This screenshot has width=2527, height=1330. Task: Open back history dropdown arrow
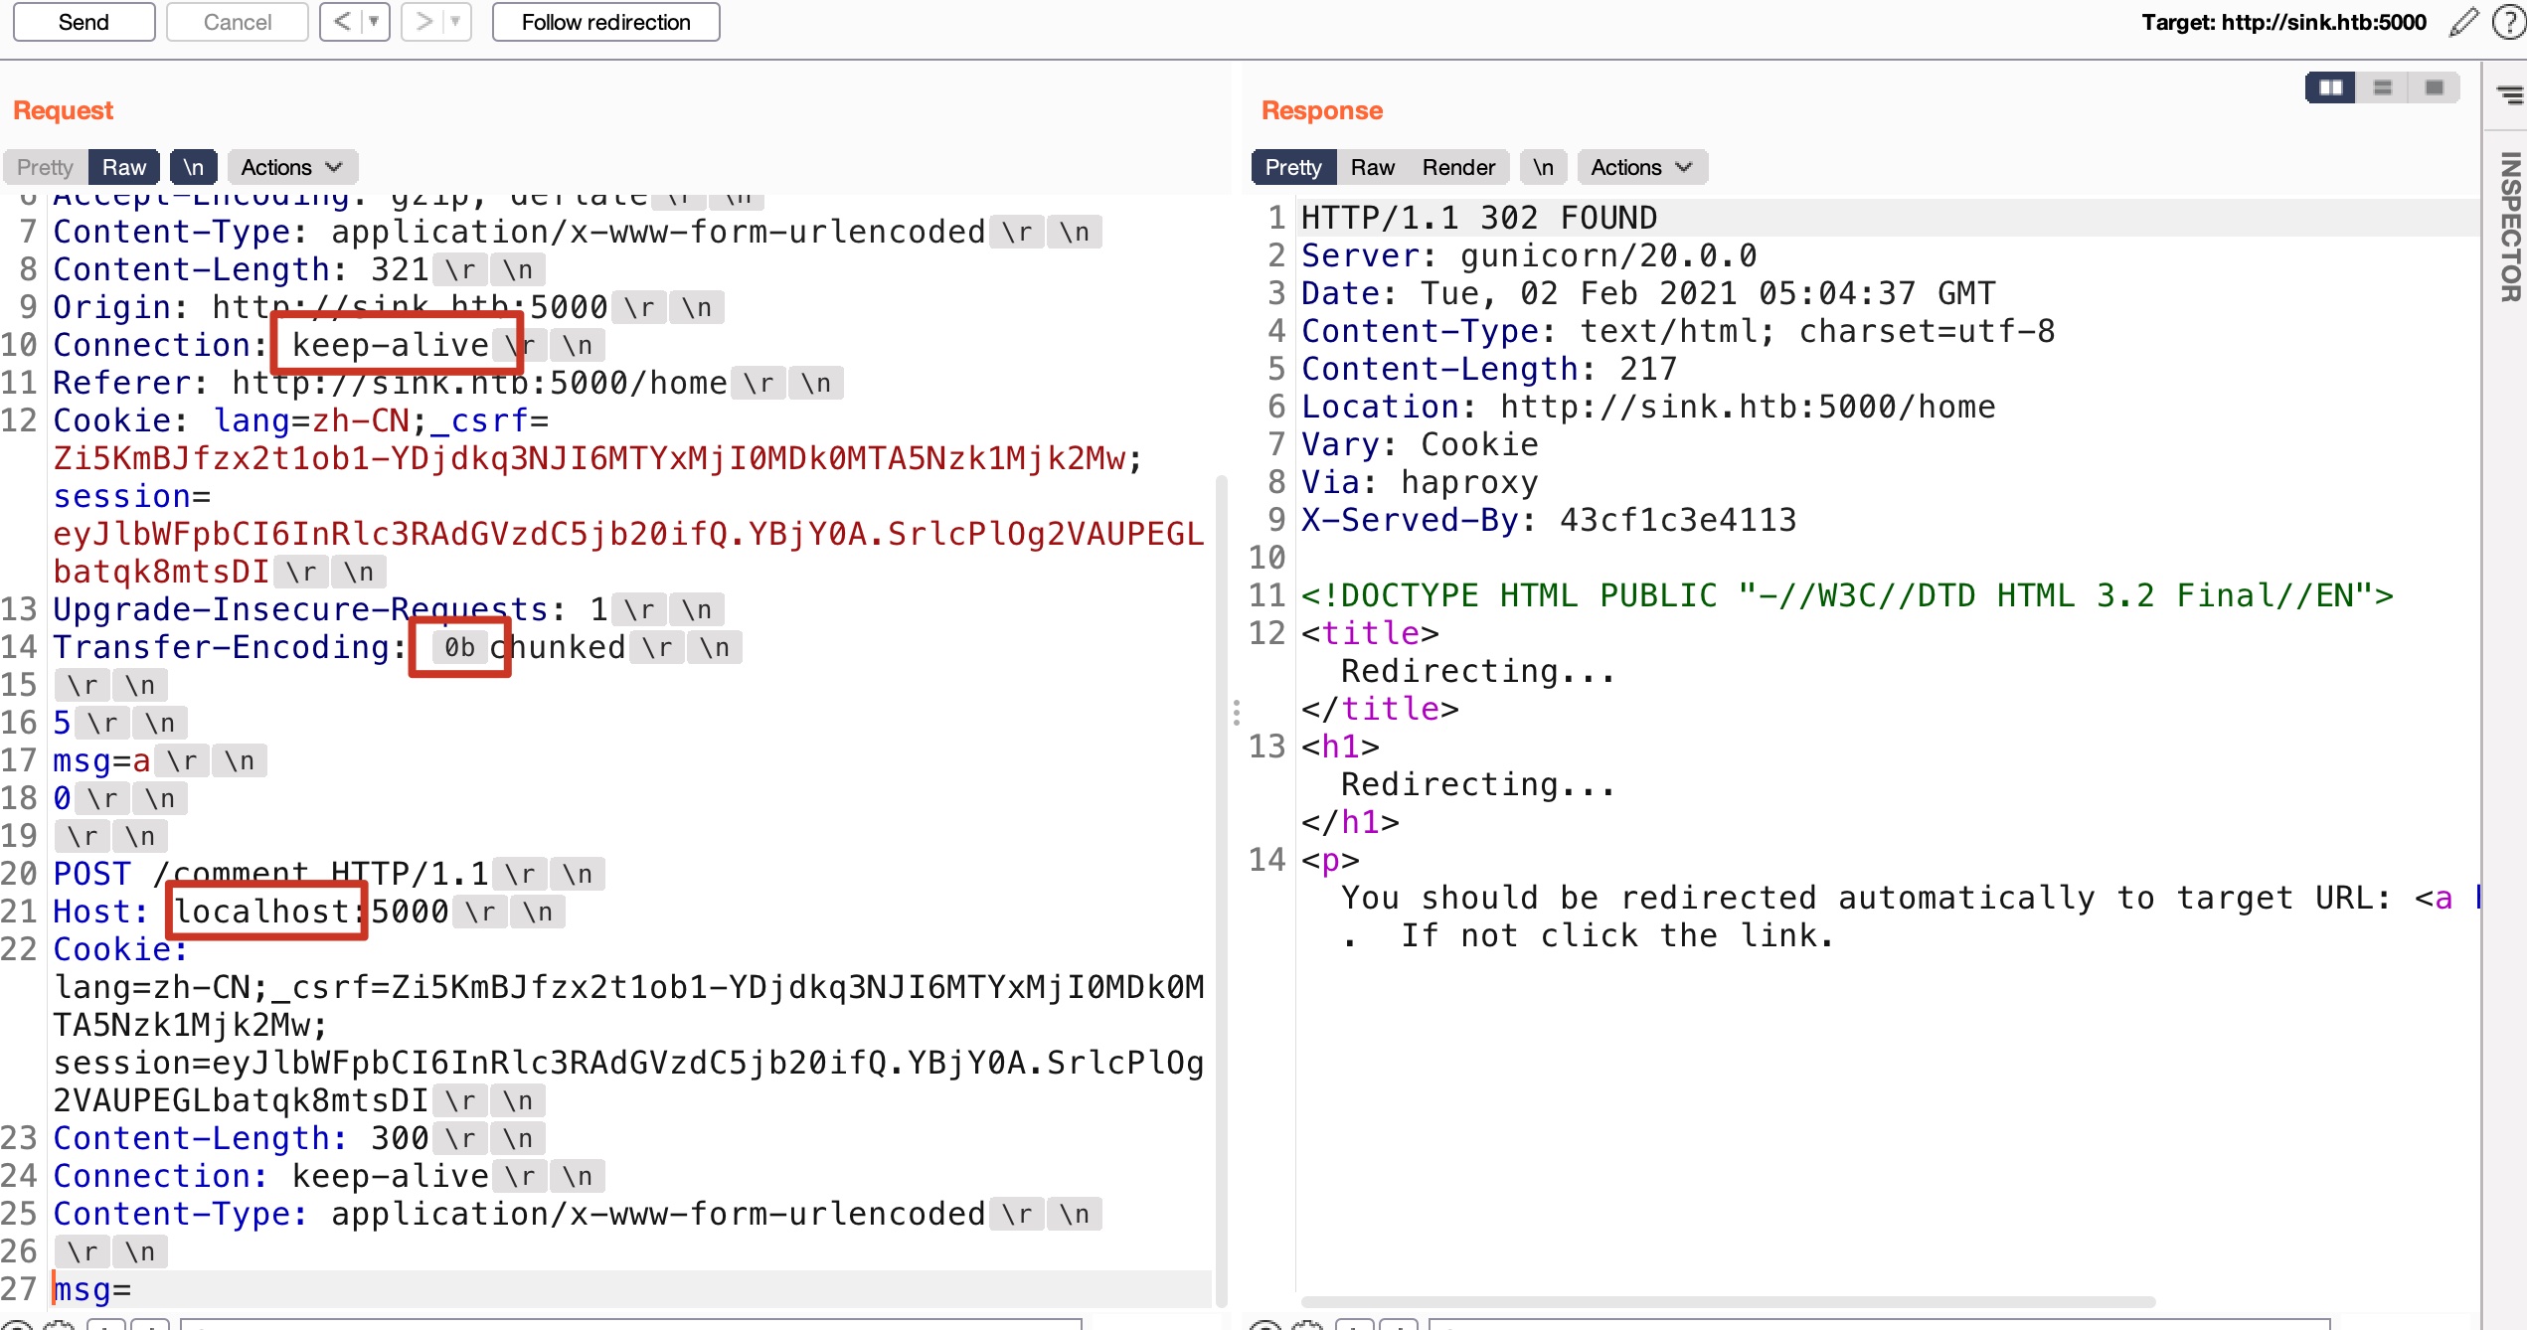coord(374,22)
